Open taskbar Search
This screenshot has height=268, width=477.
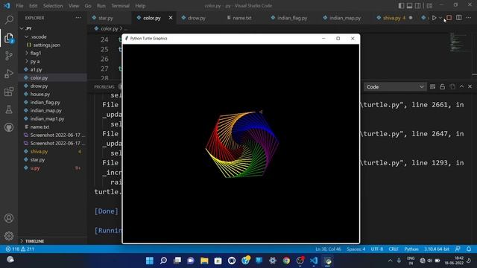(x=163, y=261)
